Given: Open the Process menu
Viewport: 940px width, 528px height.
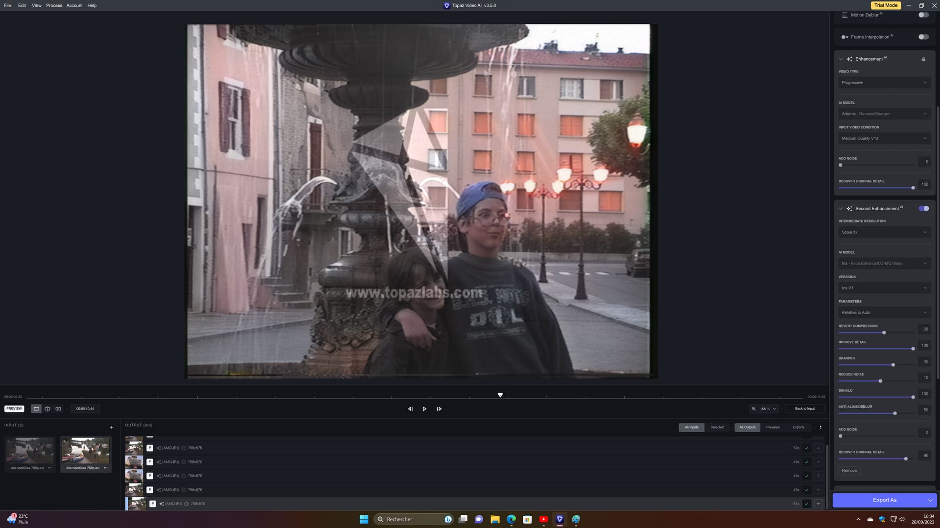Looking at the screenshot, I should tap(54, 5).
